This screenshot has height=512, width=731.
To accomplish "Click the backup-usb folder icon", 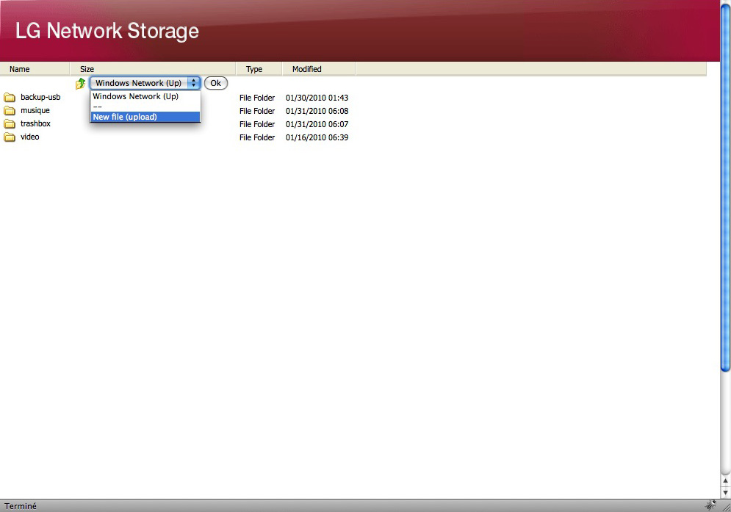I will [x=10, y=98].
